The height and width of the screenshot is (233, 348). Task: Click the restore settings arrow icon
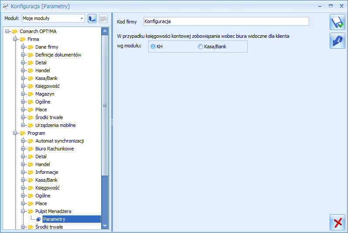[x=338, y=41]
